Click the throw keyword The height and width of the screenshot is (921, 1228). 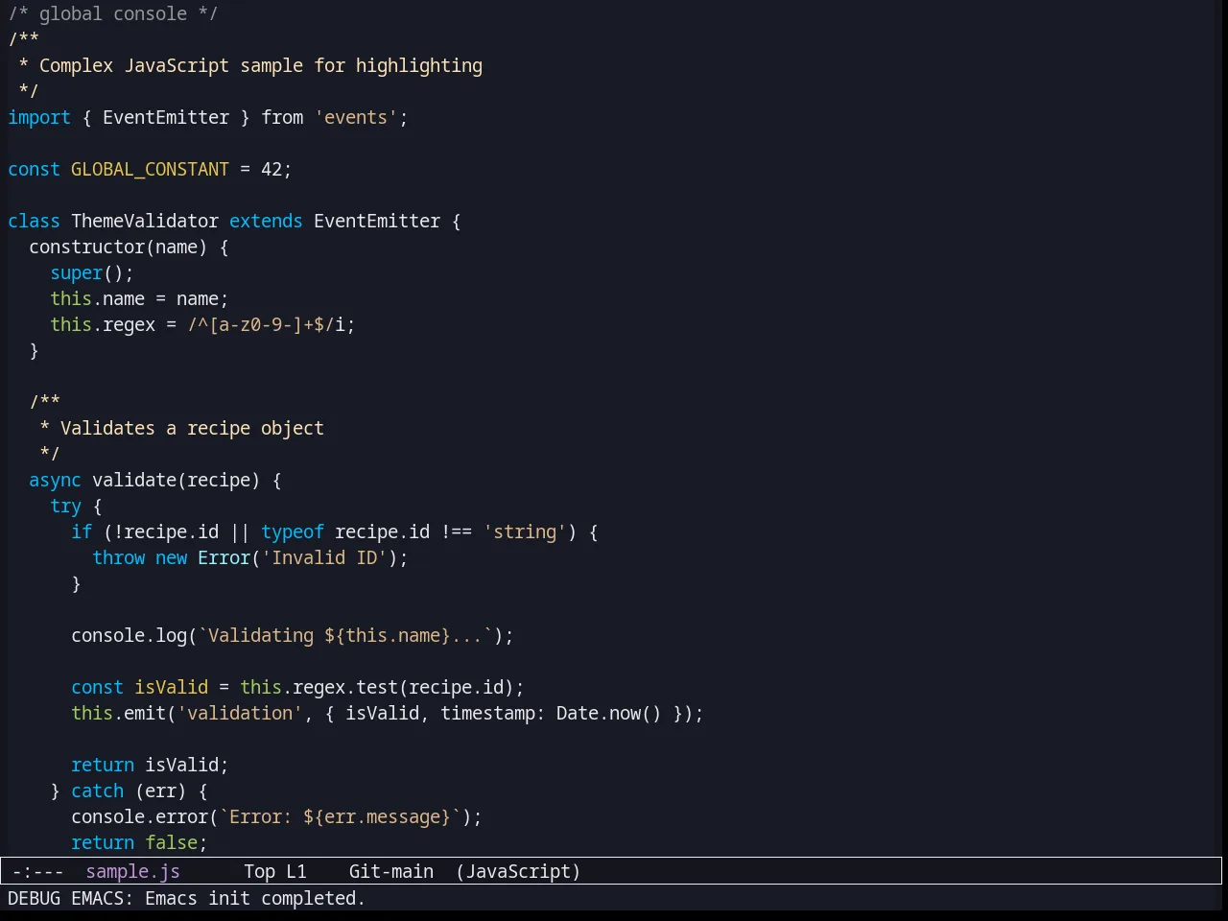[118, 557]
